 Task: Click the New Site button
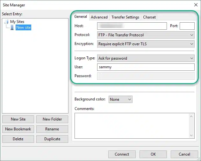pyautogui.click(x=18, y=119)
